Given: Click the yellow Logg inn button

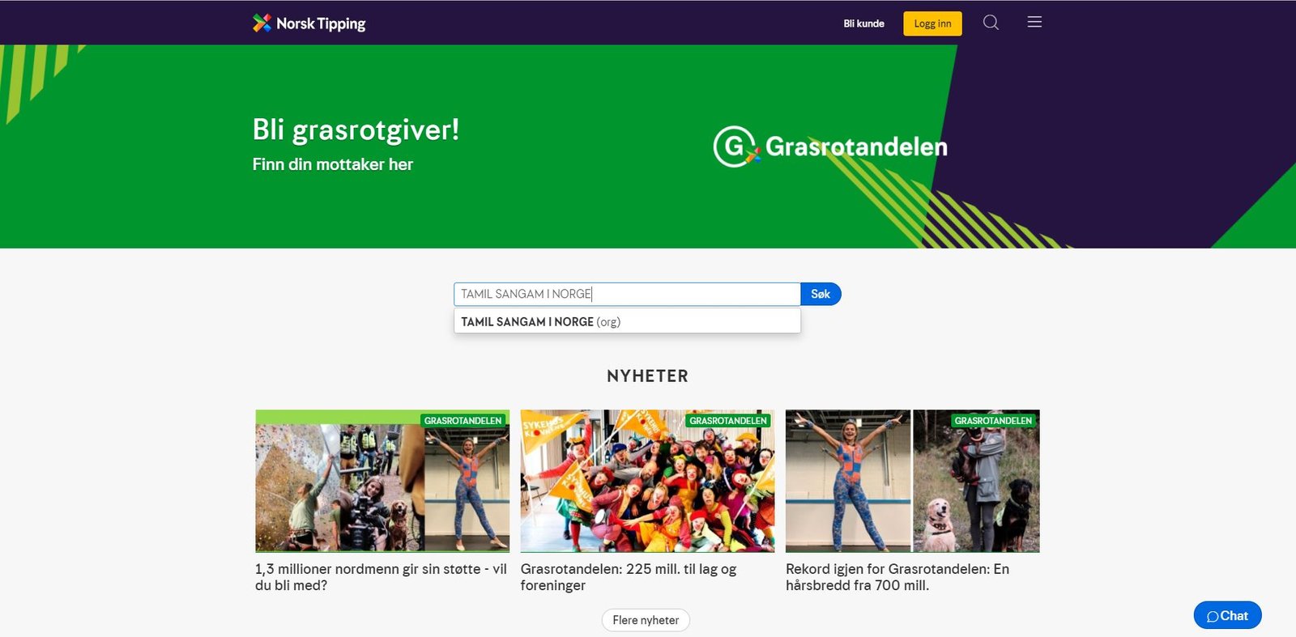Looking at the screenshot, I should point(932,23).
